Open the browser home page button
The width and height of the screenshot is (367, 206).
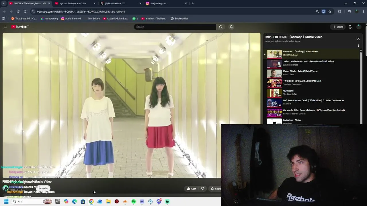(x=25, y=11)
